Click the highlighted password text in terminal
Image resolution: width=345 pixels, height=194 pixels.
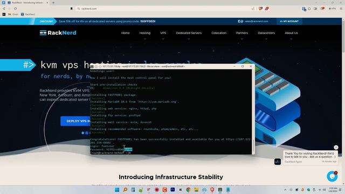128,149
